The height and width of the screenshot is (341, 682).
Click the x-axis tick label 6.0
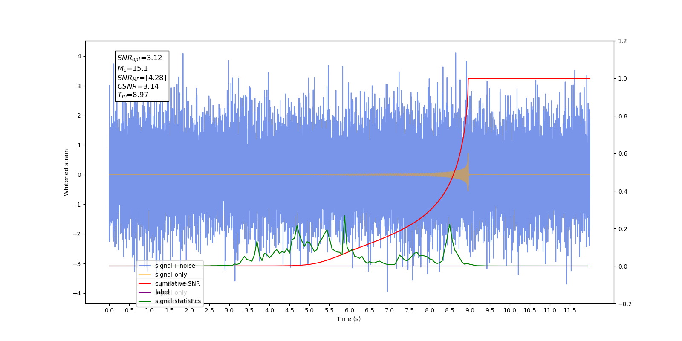click(x=350, y=310)
